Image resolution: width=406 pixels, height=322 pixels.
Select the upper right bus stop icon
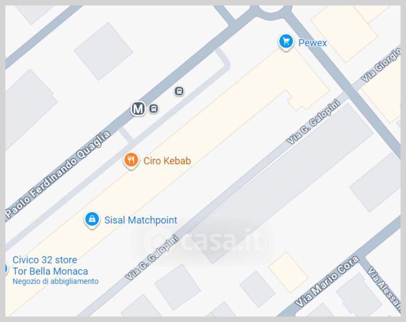[179, 91]
